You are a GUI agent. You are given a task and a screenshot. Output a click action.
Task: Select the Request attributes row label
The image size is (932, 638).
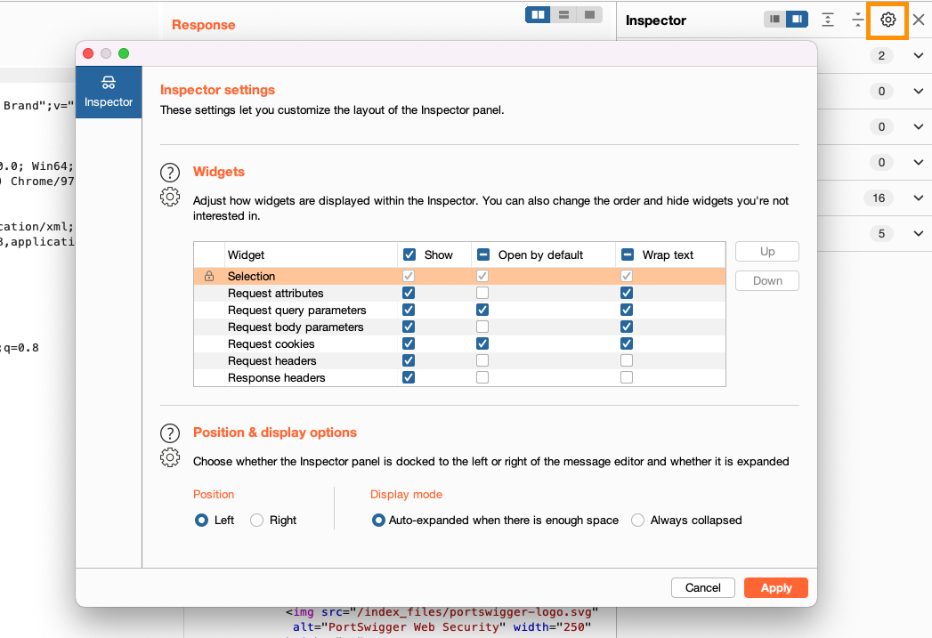tap(276, 293)
